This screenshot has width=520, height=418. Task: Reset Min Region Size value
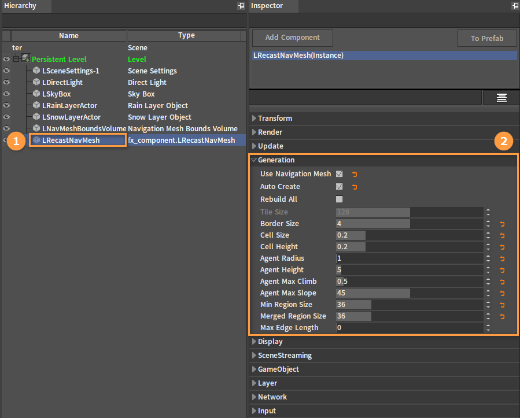[x=502, y=305]
